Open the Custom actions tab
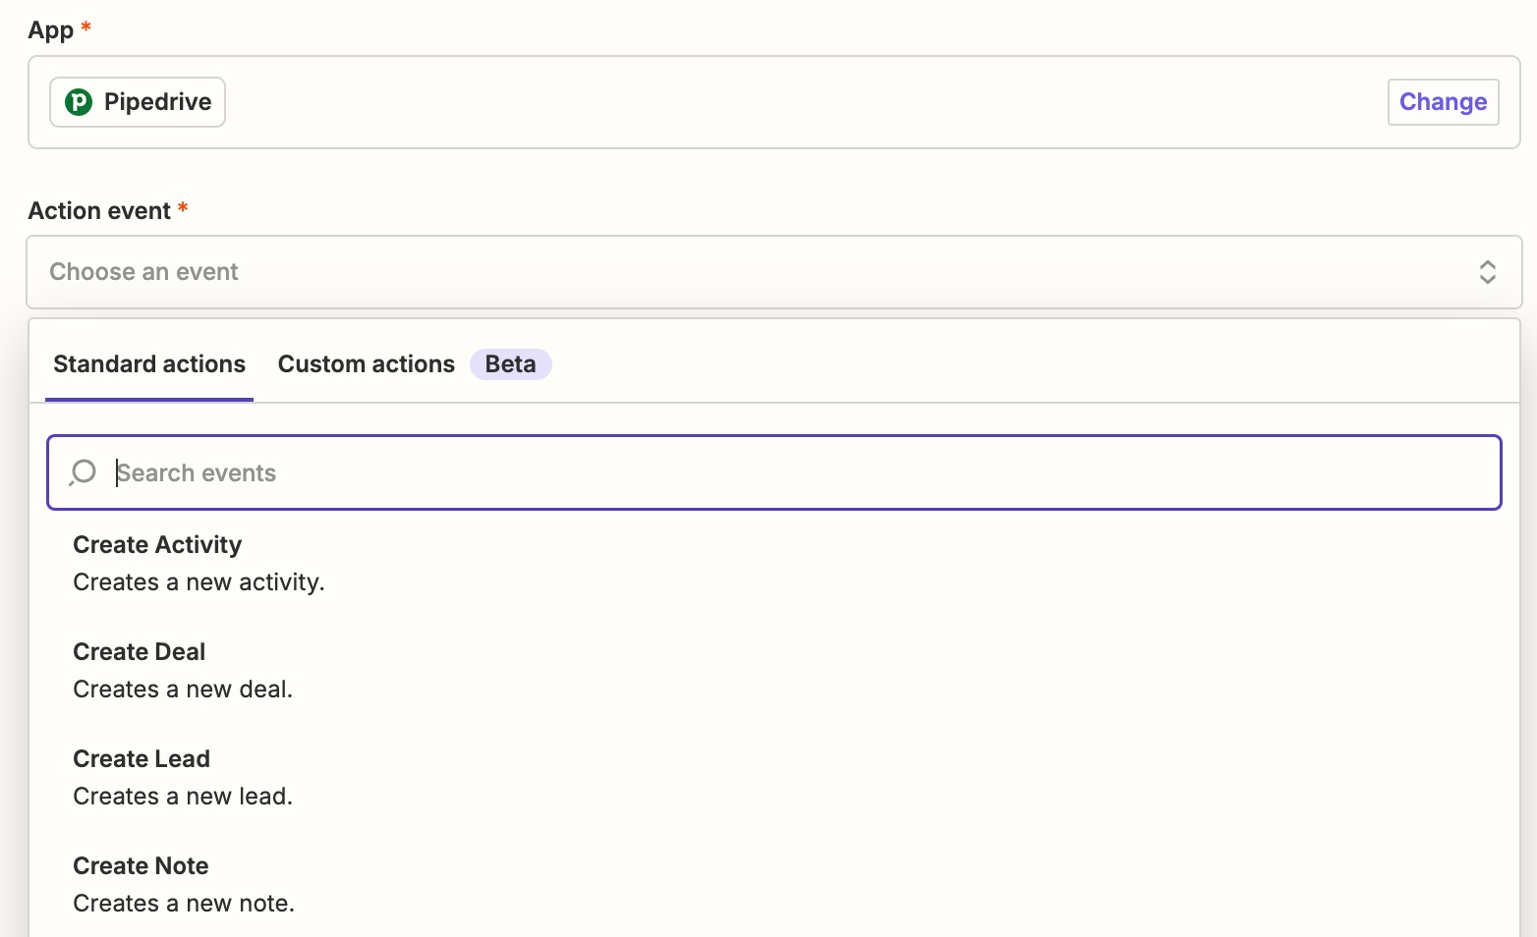Screen dimensions: 1537x937 click(367, 364)
